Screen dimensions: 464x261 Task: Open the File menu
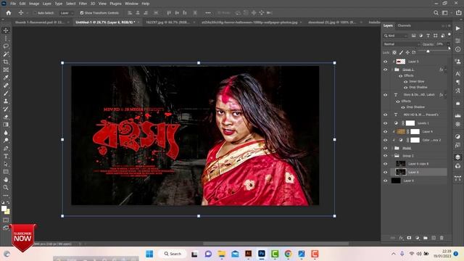click(13, 4)
